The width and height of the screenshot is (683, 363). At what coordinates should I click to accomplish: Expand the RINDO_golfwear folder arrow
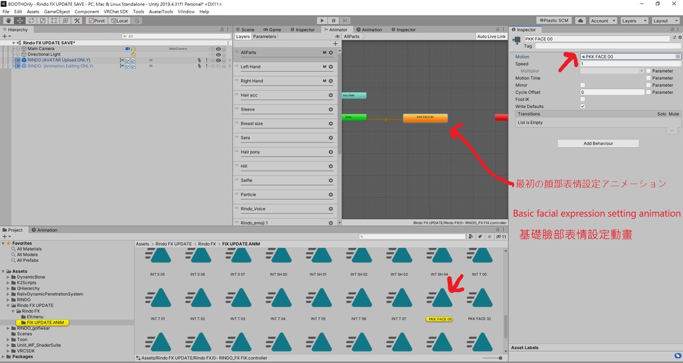8,328
